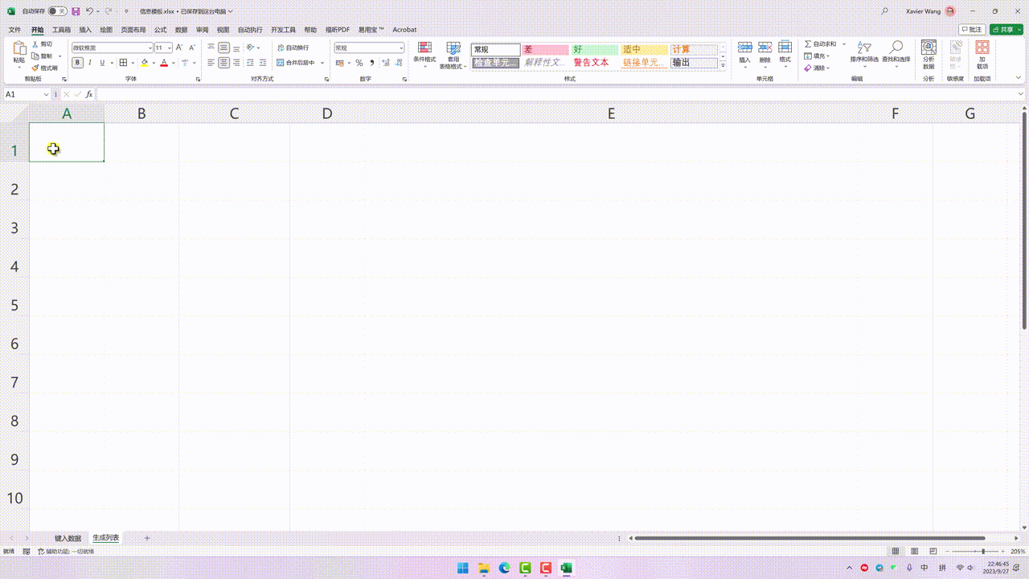Click the percent style icon
Screen dimensions: 1029x579
359,63
